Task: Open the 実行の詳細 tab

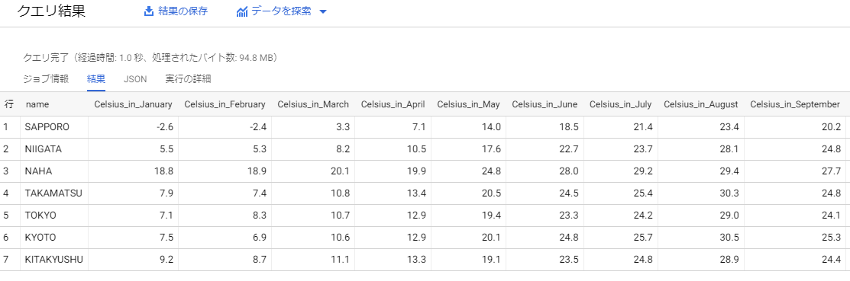Action: pyautogui.click(x=188, y=79)
